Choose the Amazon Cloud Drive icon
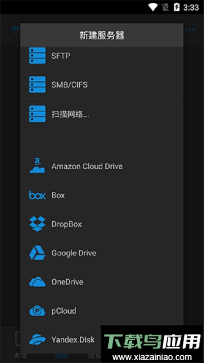Viewport: 204px width, 363px height. 37,165
